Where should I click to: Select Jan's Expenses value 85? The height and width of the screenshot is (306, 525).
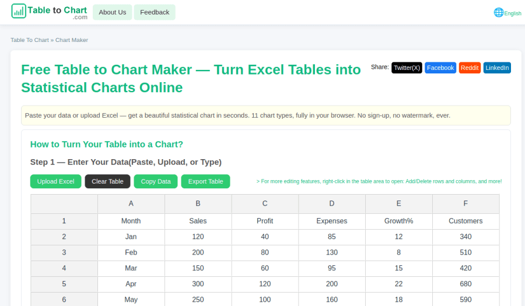pos(332,237)
